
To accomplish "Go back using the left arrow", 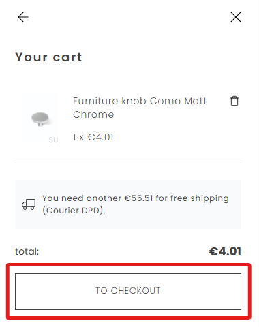I will (x=23, y=17).
